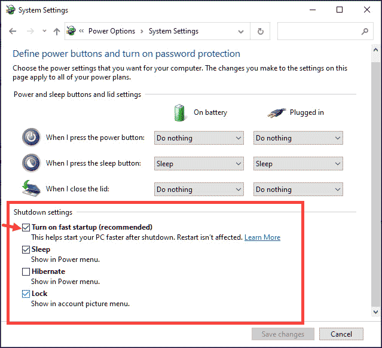Open power button On battery dropdown
The image size is (382, 348).
[199, 138]
